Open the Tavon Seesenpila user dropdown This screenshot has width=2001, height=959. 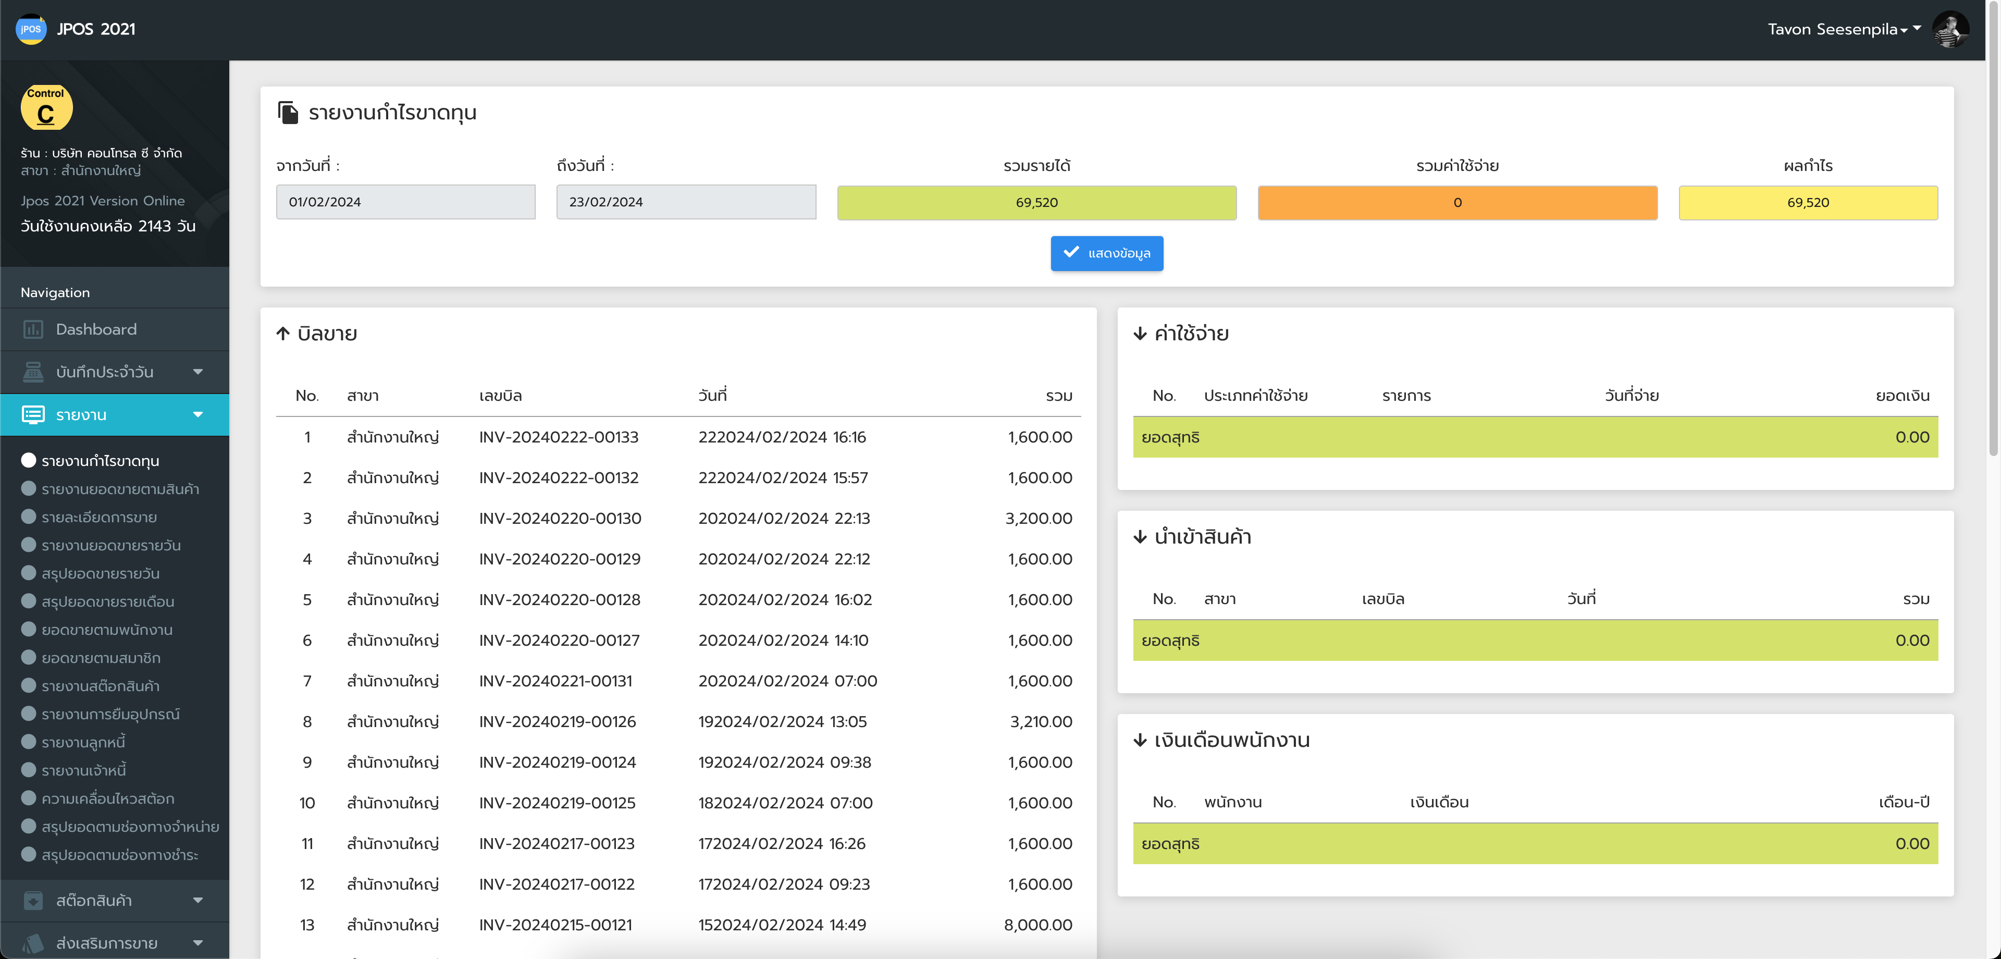1844,30
